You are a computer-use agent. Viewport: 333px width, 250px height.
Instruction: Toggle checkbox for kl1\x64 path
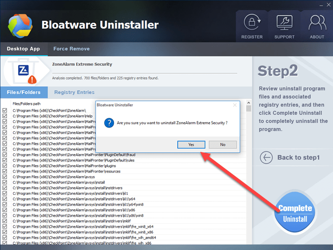click(5, 199)
